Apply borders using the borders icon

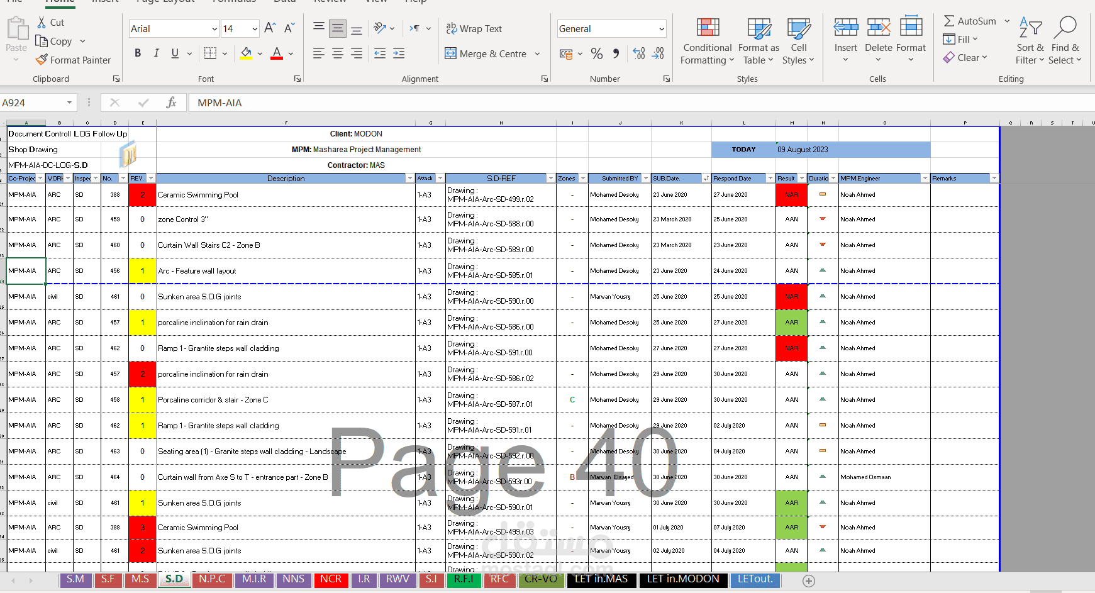coord(210,53)
